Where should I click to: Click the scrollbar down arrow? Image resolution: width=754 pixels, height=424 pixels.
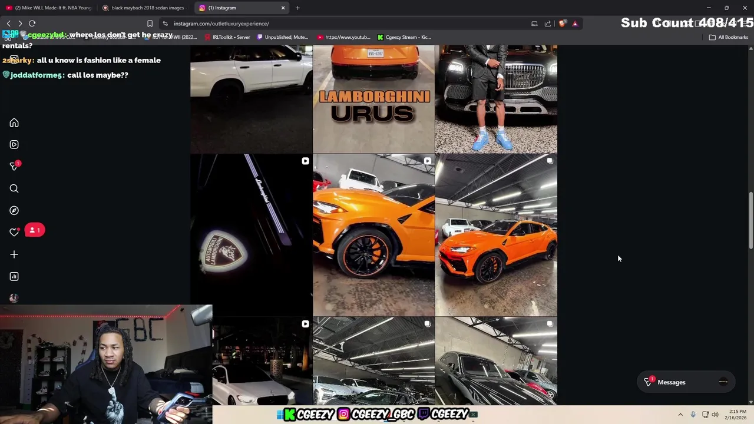pos(750,402)
